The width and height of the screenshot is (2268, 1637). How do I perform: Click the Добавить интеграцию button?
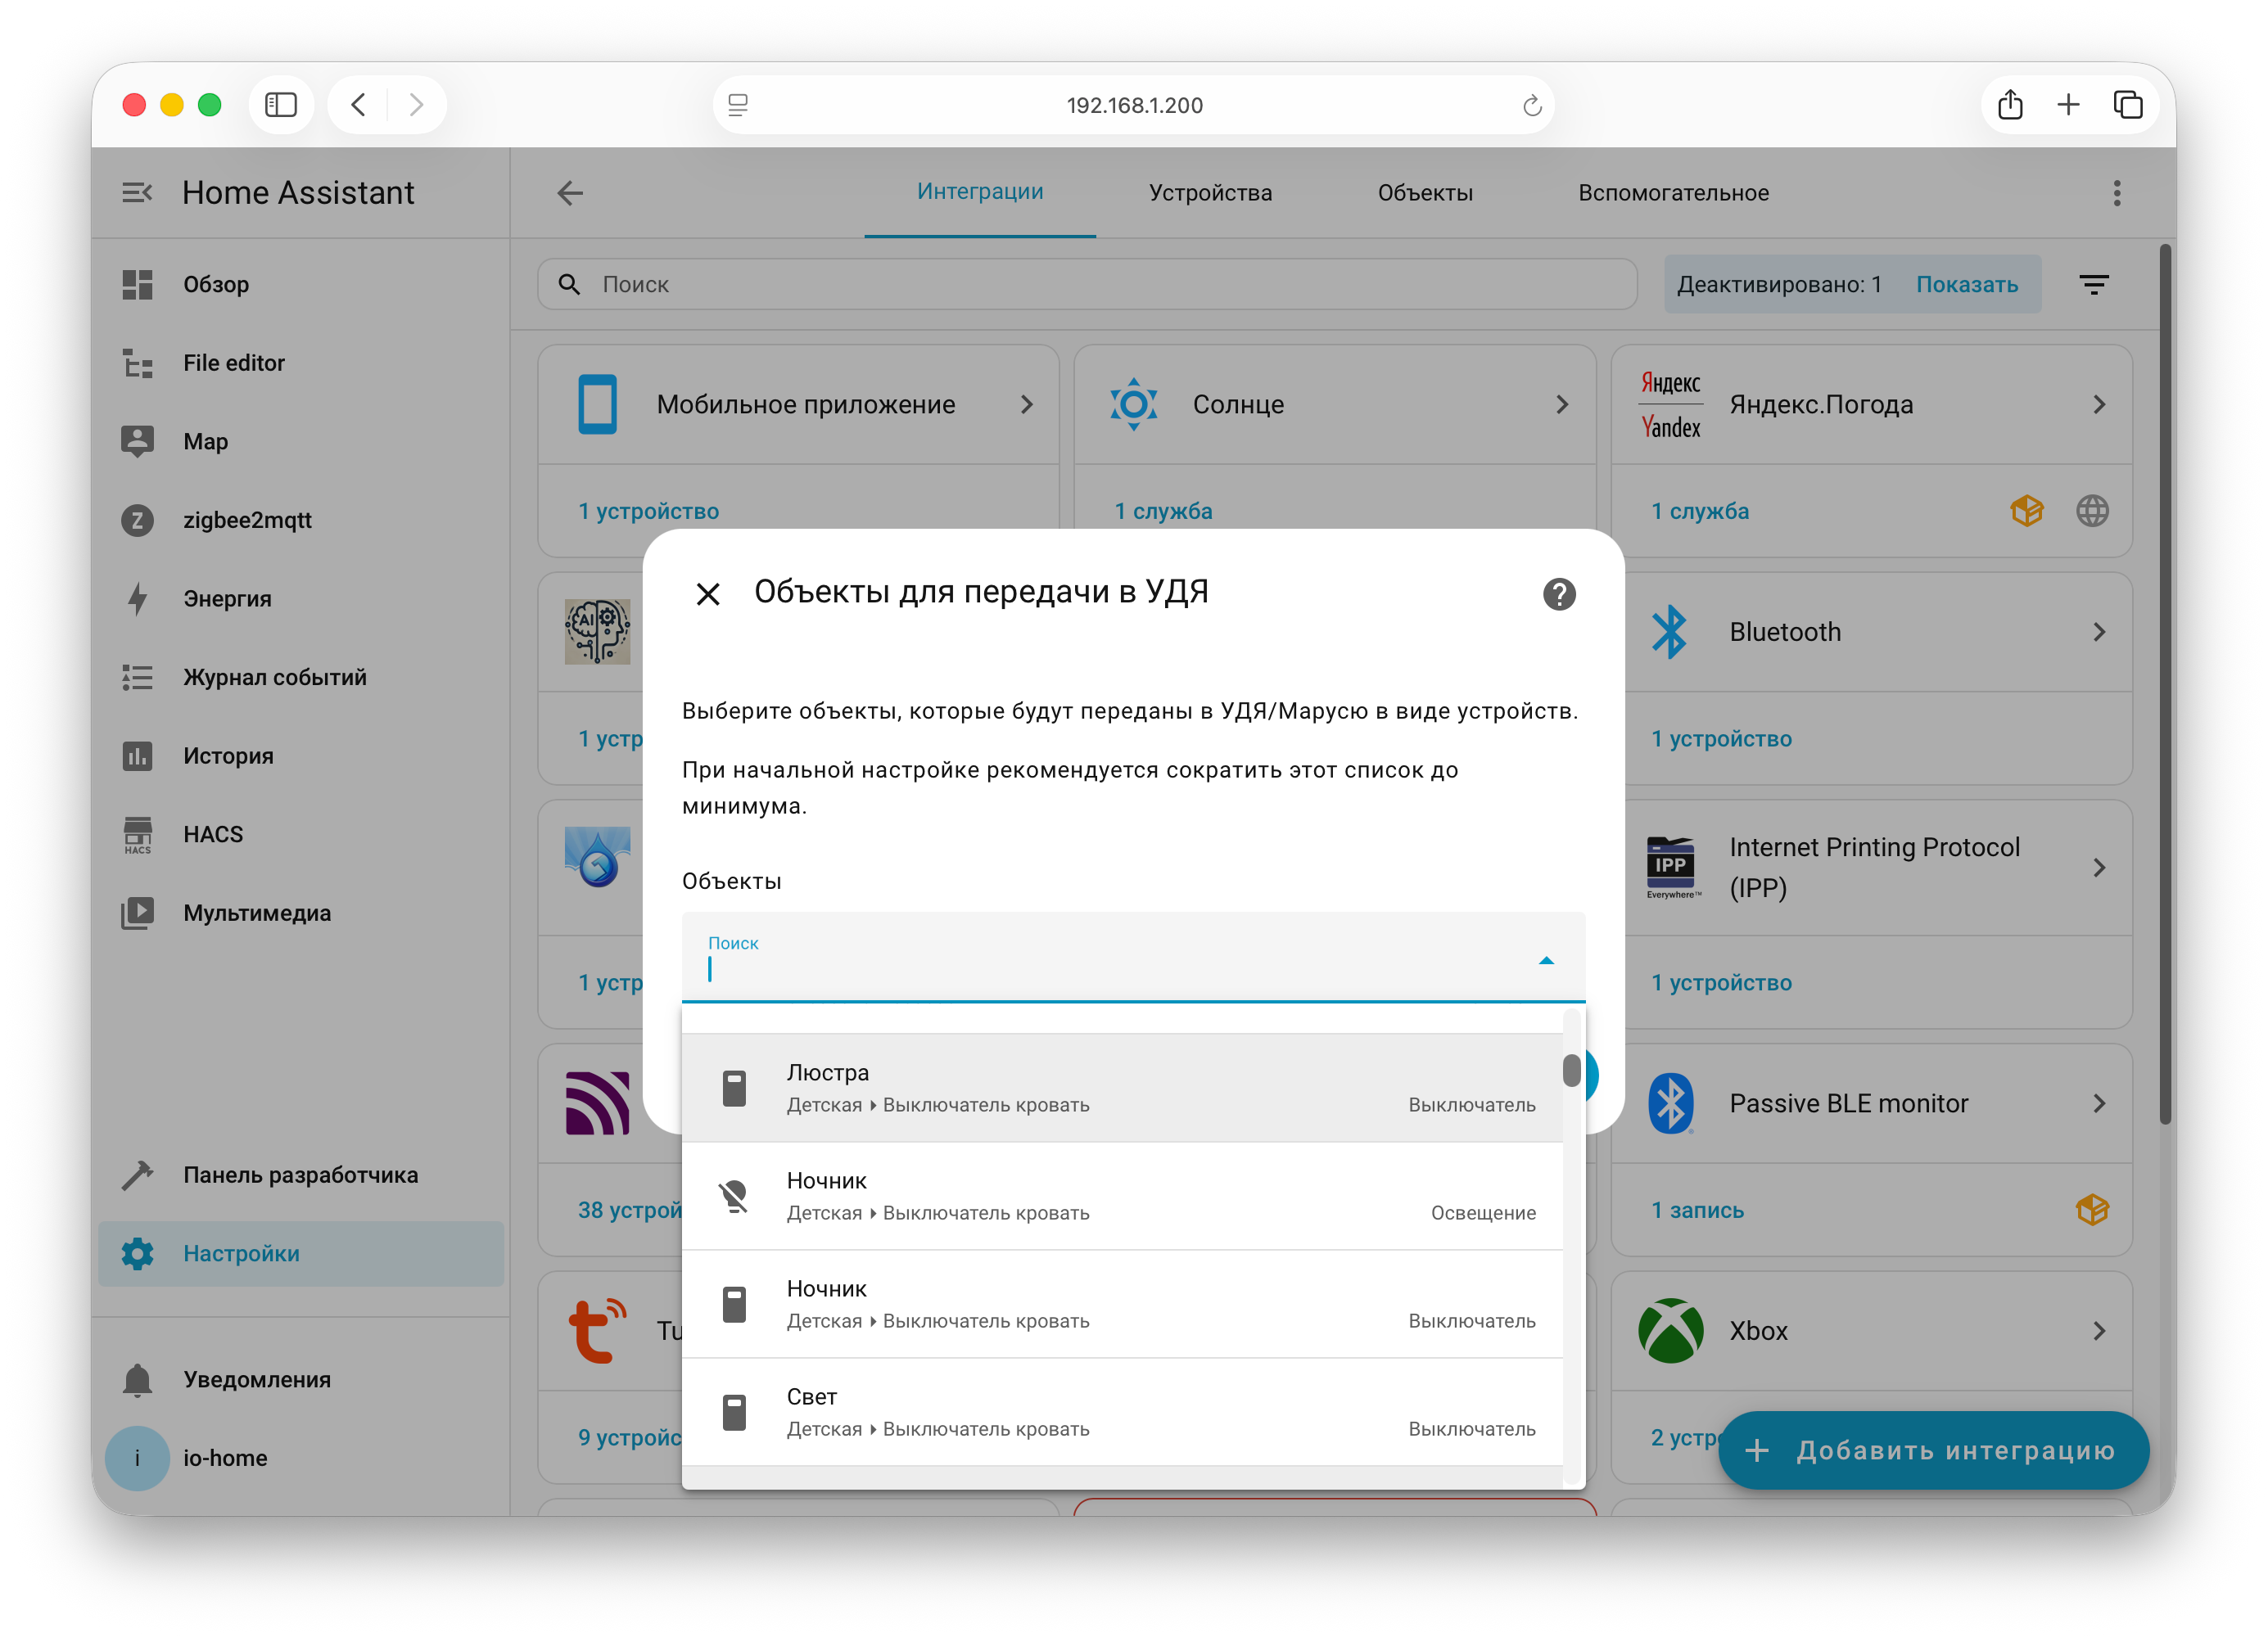tap(1932, 1449)
